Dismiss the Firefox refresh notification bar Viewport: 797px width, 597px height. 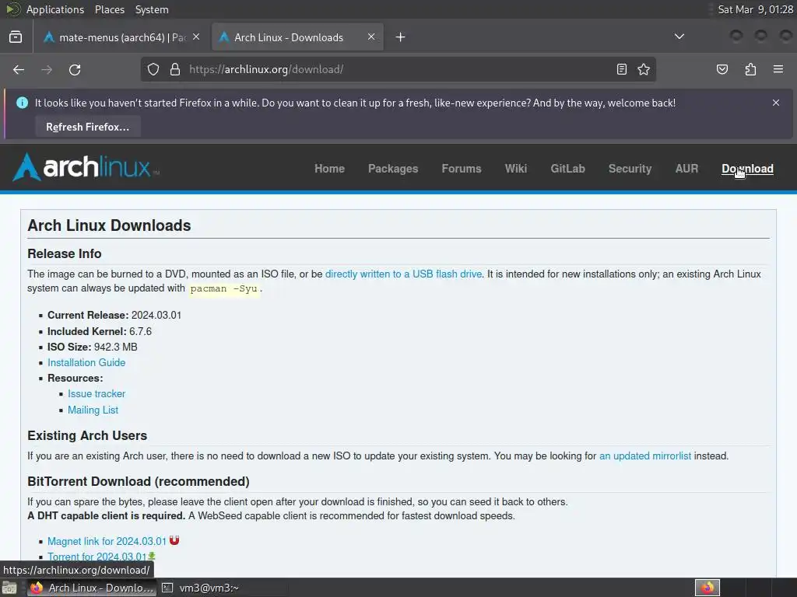point(776,103)
